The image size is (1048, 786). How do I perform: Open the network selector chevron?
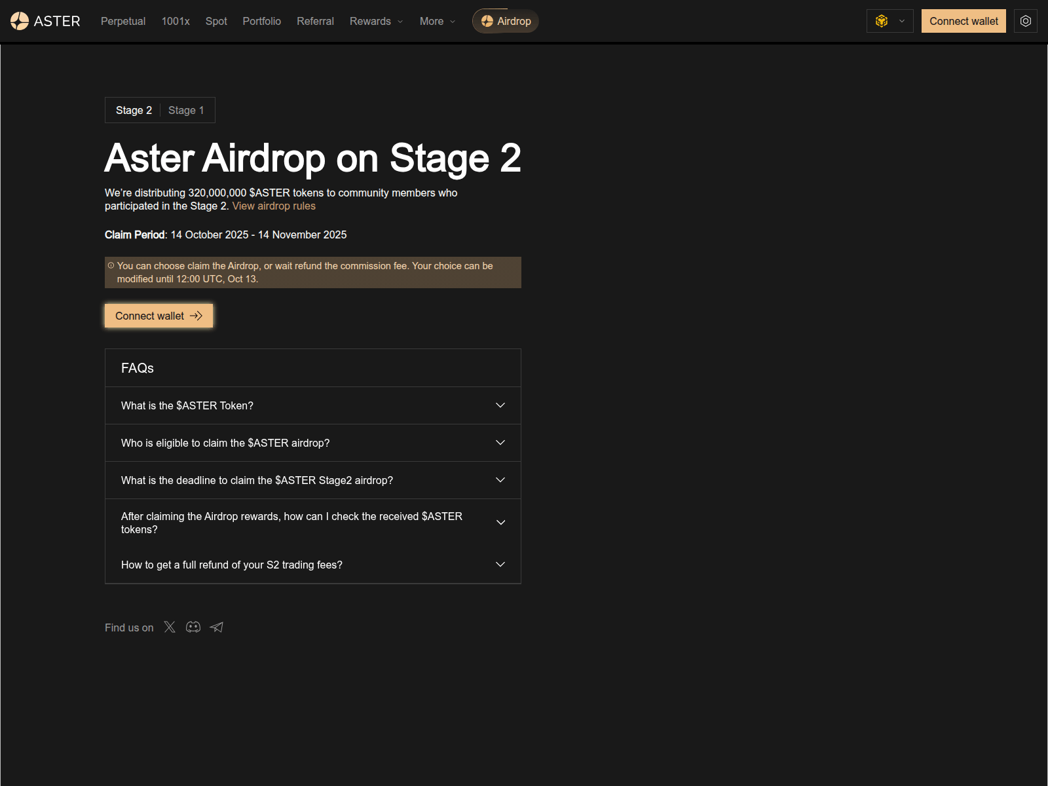pyautogui.click(x=901, y=20)
